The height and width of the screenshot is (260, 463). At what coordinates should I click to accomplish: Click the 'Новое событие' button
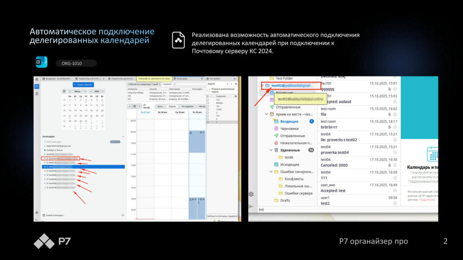pos(83,84)
